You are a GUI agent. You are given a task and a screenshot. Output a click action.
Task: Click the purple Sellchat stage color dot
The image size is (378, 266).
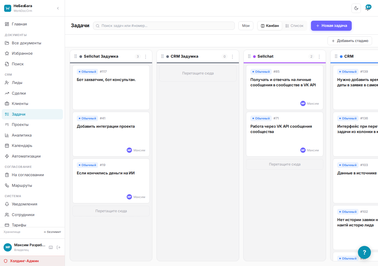(255, 56)
